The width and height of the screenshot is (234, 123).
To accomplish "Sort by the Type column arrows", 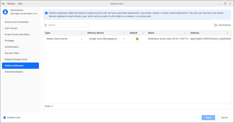I will click(x=82, y=33).
